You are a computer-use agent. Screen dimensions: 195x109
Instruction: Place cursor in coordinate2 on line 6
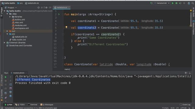point(87,28)
